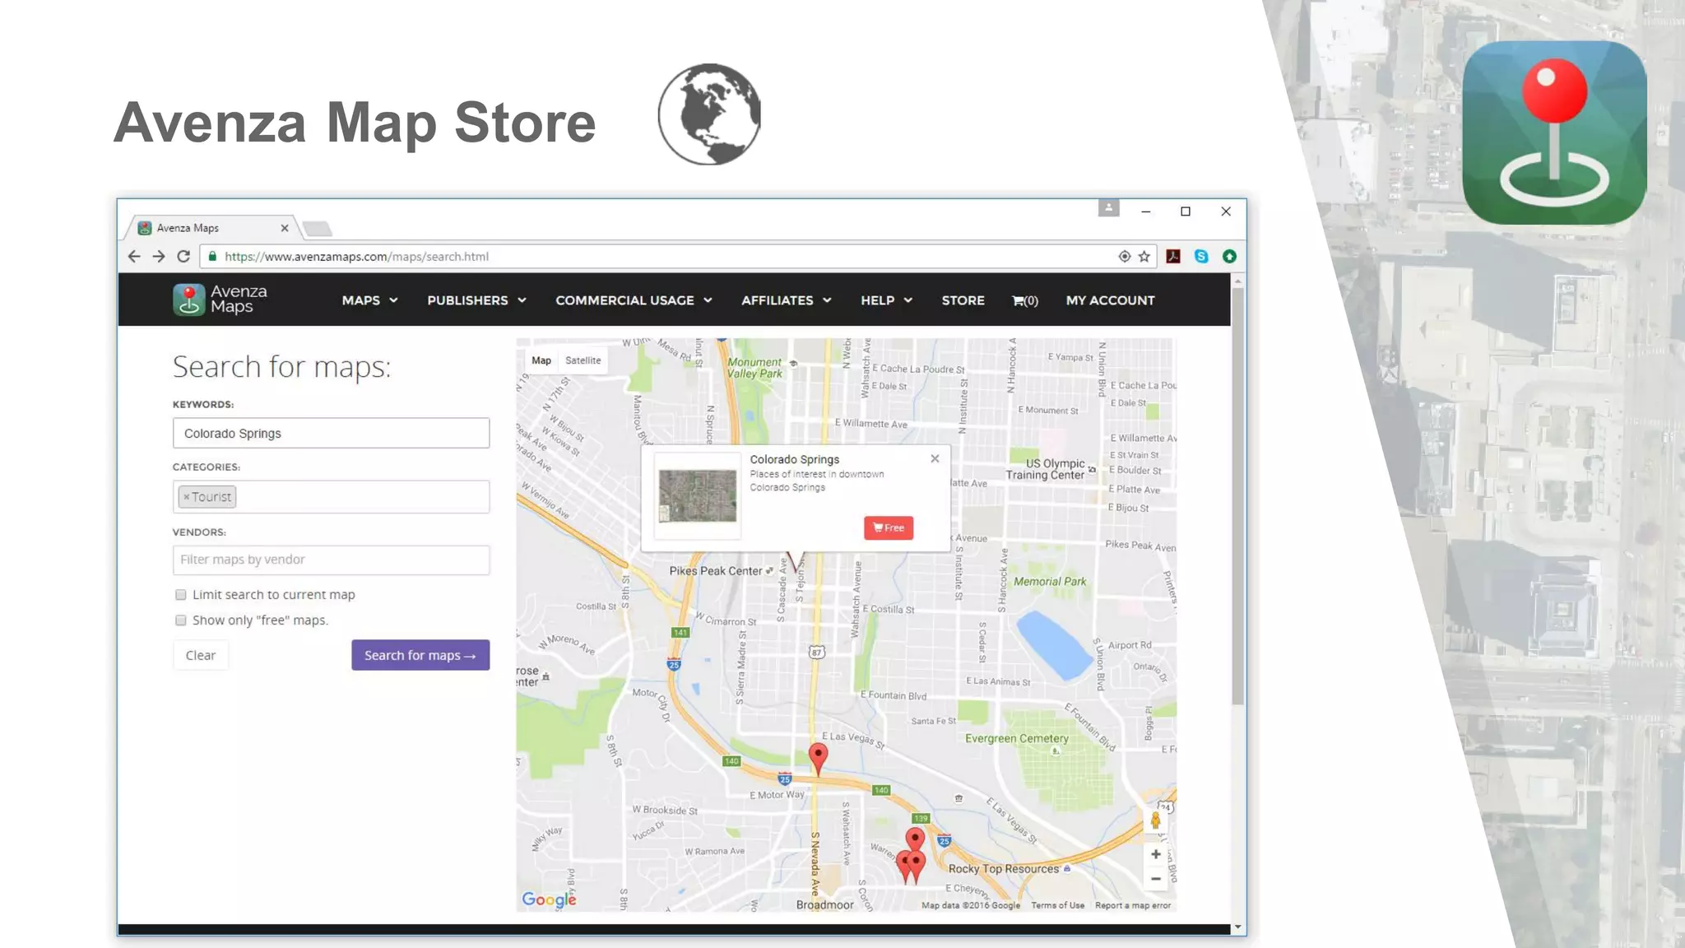Click the Rocky Top Resources label
Screen dimensions: 1685x948
1004,869
